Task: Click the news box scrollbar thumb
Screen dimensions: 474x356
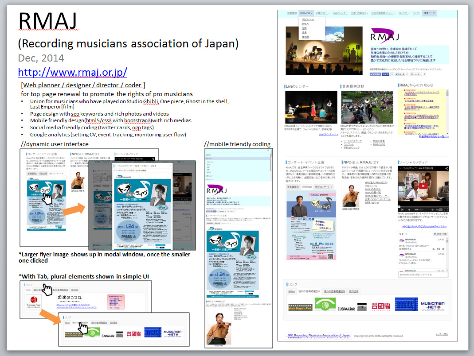Action: pyautogui.click(x=447, y=94)
